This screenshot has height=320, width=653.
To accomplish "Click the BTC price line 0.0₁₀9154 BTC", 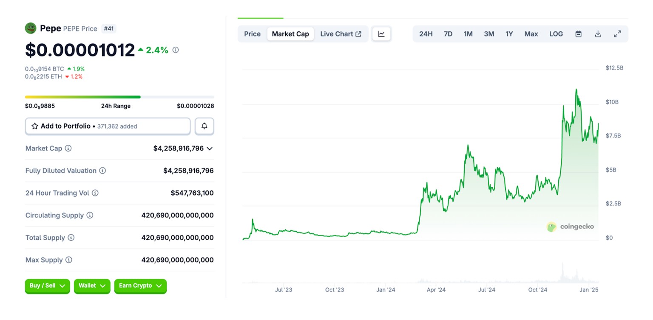I will (x=45, y=69).
